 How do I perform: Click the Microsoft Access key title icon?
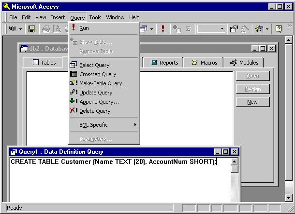7,7
